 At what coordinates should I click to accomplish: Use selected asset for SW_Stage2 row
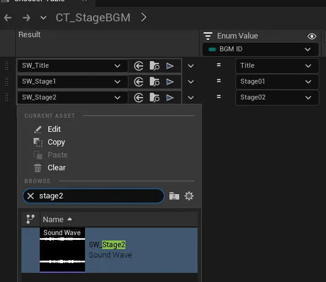pyautogui.click(x=139, y=98)
